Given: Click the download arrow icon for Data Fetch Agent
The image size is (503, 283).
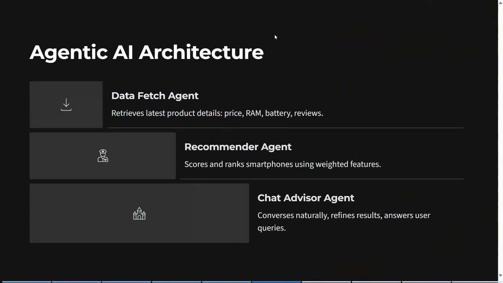Looking at the screenshot, I should point(66,105).
